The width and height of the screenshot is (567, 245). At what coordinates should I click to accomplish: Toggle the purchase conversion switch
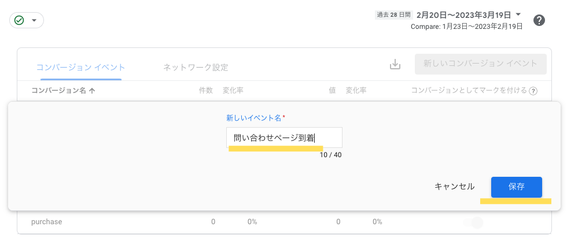coord(473,222)
